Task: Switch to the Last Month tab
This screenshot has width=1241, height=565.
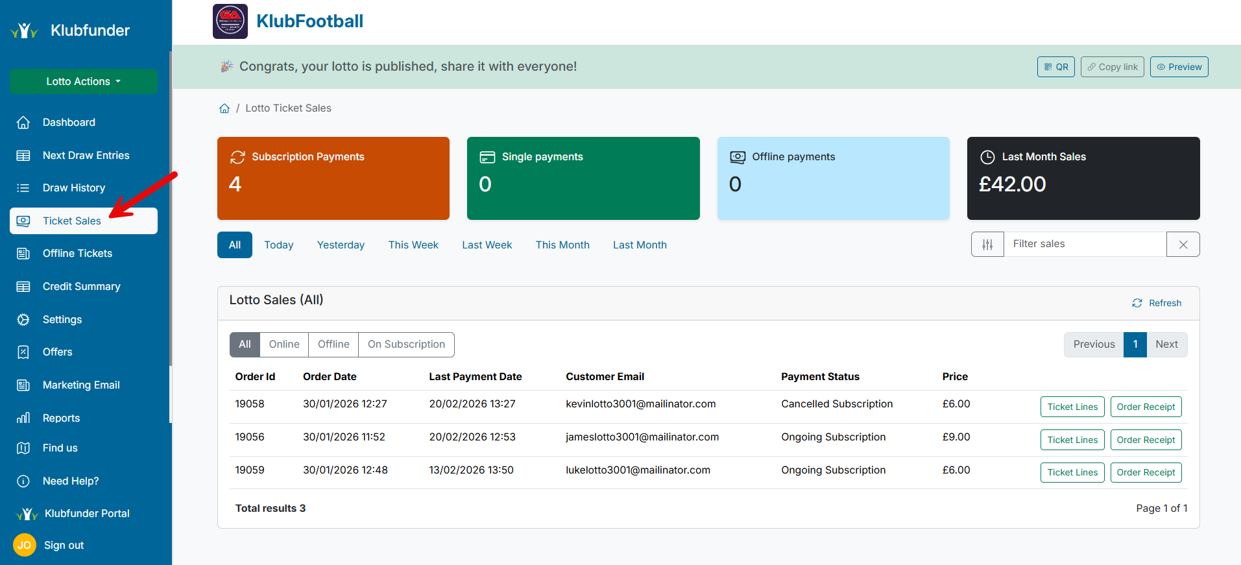Action: (x=640, y=245)
